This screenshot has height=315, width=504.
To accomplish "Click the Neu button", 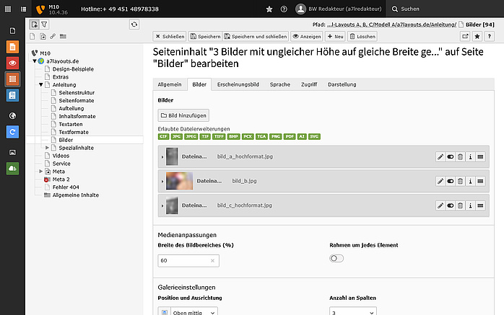I will click(335, 36).
